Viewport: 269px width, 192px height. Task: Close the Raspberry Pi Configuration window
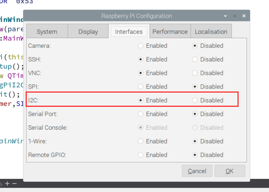pyautogui.click(x=244, y=16)
